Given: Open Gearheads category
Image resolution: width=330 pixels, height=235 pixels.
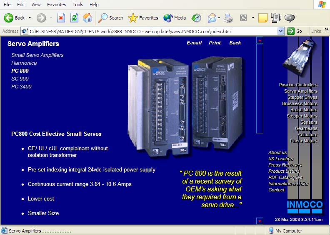Looking at the screenshot, I should click(306, 129).
